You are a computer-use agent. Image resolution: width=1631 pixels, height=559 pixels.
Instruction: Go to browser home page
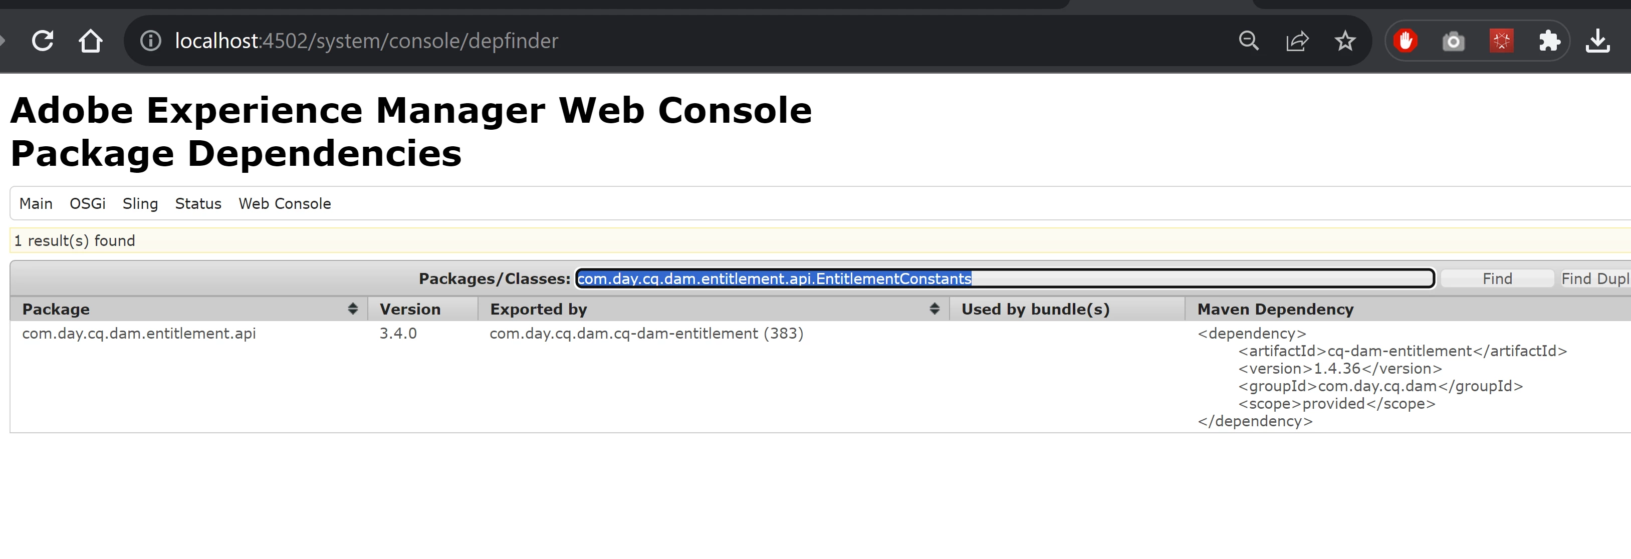click(x=91, y=41)
